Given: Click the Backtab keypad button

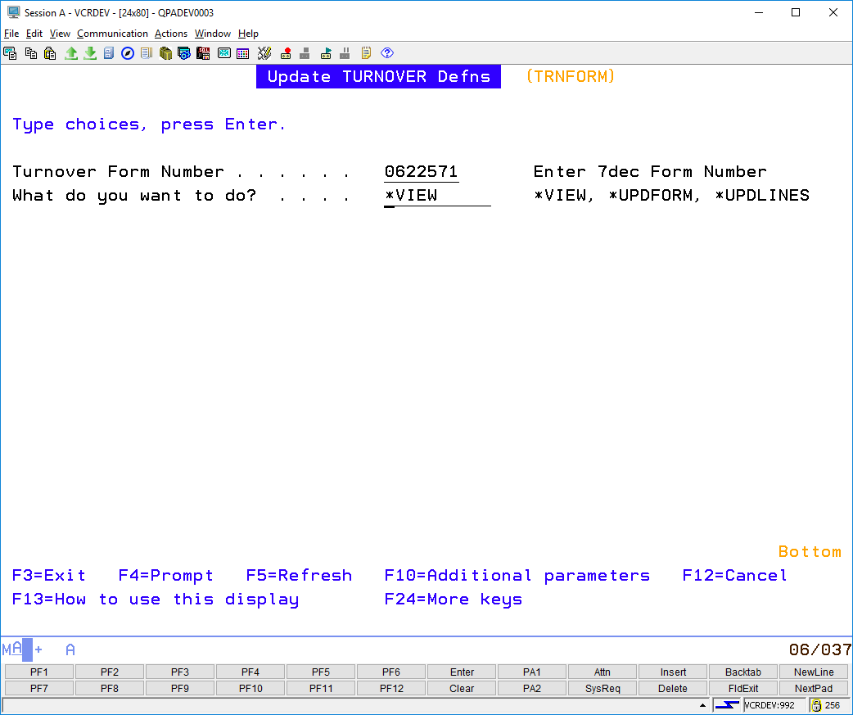Looking at the screenshot, I should (743, 672).
